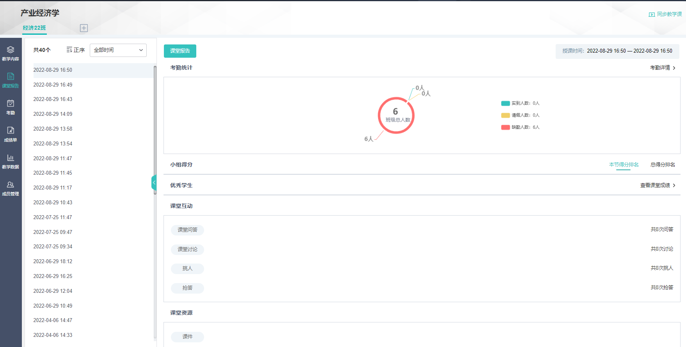Open the 全部时间 time filter dropdown

118,50
